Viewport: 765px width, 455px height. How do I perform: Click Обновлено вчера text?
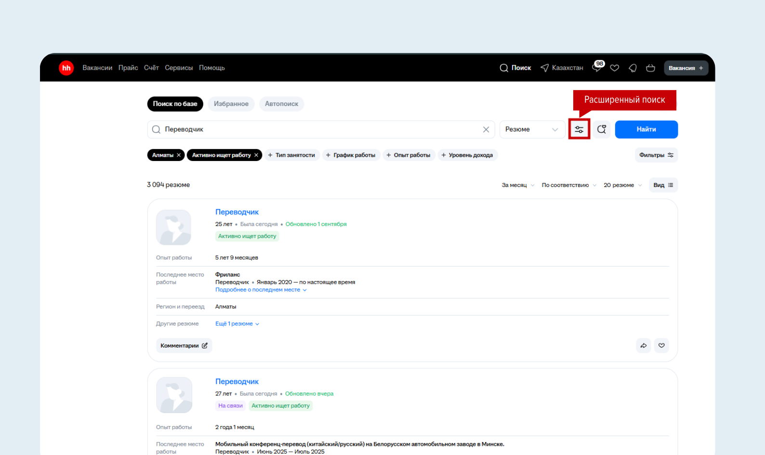click(x=309, y=394)
